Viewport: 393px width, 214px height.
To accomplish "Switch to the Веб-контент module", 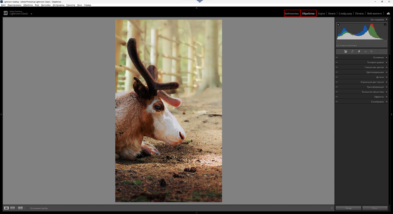I will pos(374,13).
